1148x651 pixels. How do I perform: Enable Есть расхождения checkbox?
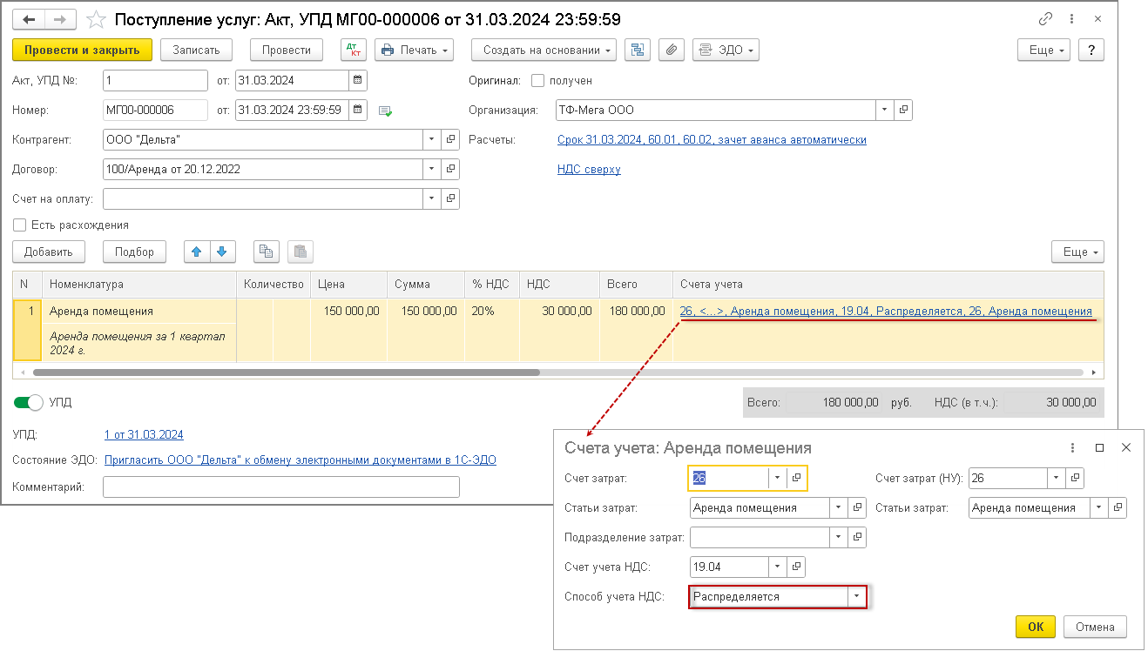pyautogui.click(x=19, y=225)
